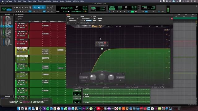Go to next Pro-Q preset arrow
This screenshot has width=198, height=111.
click(x=150, y=26)
